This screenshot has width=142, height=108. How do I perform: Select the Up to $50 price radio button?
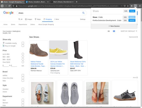[23, 54]
